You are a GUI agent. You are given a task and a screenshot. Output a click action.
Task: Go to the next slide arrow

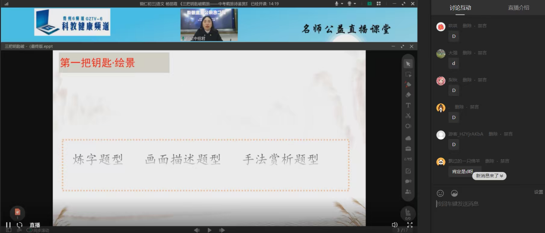(x=222, y=230)
